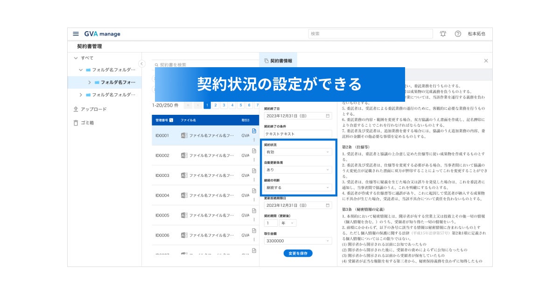Screen dimensions: 560x294
Task: Open the 契約状況 dropdown showing 有効
Action: (x=298, y=152)
